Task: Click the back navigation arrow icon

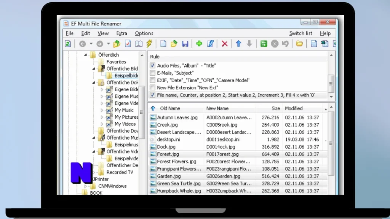Action: click(82, 44)
